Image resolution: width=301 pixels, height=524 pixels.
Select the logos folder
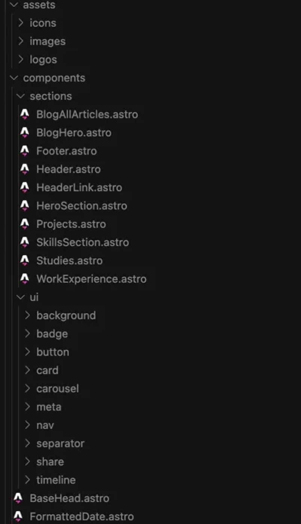coord(43,60)
